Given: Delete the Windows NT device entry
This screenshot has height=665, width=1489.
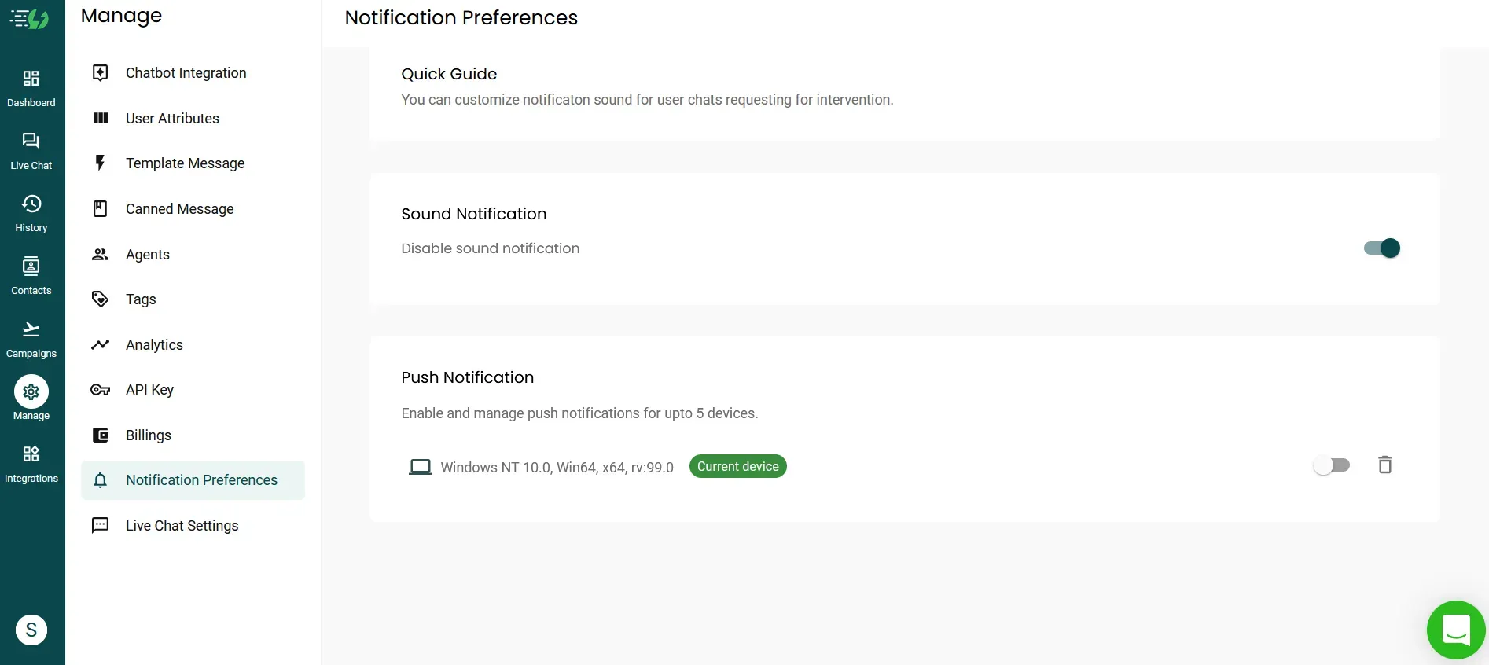Looking at the screenshot, I should click(x=1384, y=465).
